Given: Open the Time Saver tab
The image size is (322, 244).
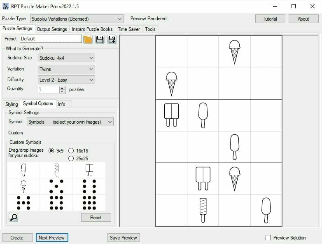Looking at the screenshot, I should click(x=129, y=29).
